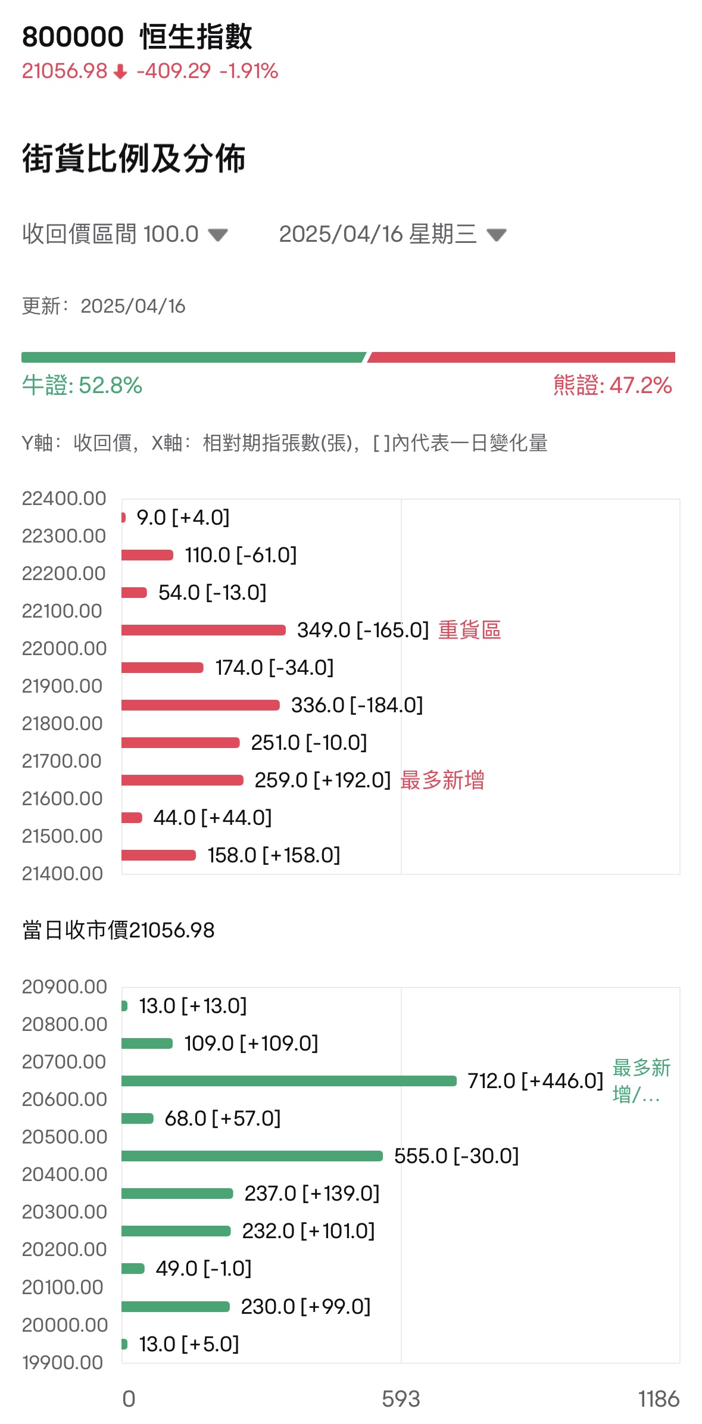Select the 259.0 [+192.0] red bar
This screenshot has width=702, height=1424.
coord(182,780)
